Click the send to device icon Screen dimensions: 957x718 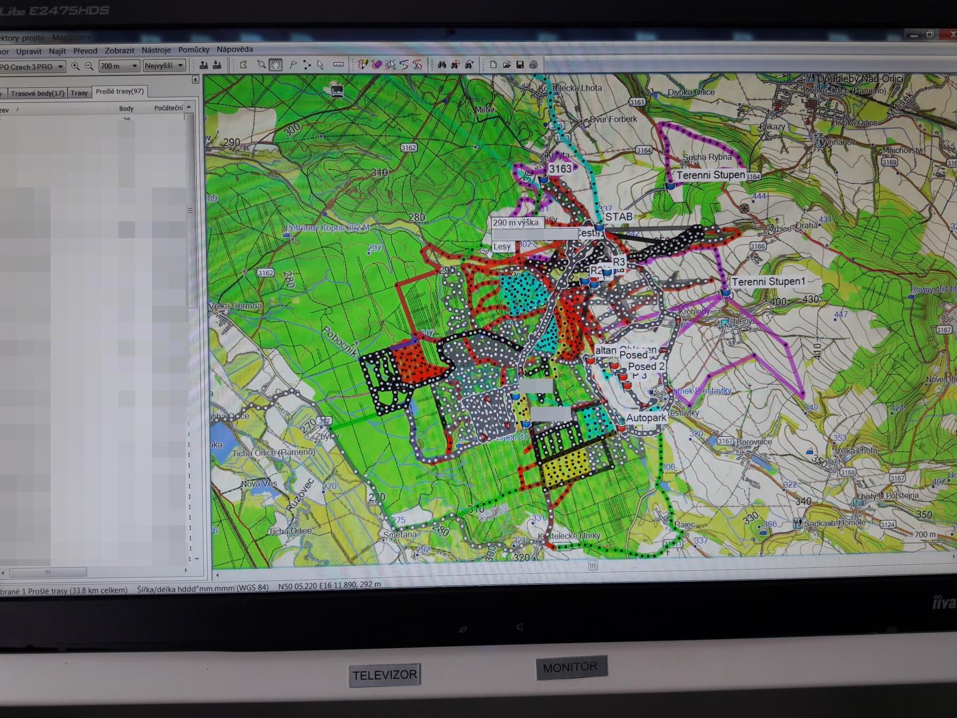tap(204, 65)
